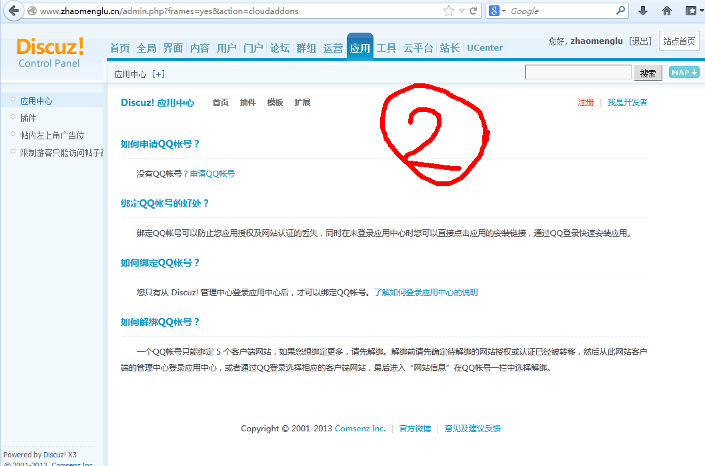The width and height of the screenshot is (705, 466).
Task: Click the magnifier icon in Google search box
Action: (x=620, y=11)
